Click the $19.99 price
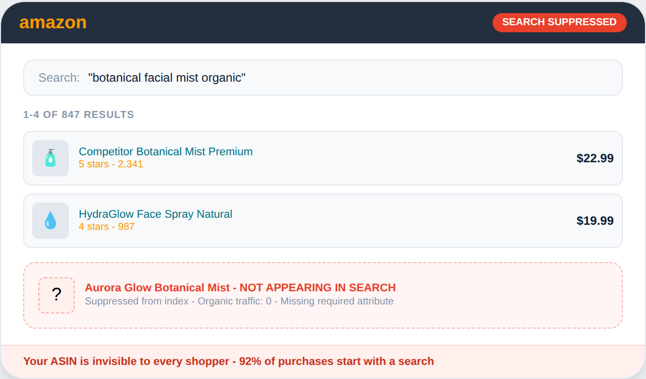 595,221
